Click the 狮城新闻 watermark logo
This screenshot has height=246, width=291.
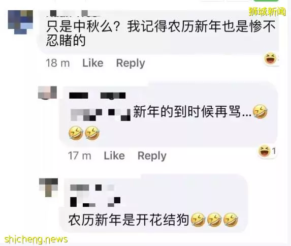click(x=267, y=12)
